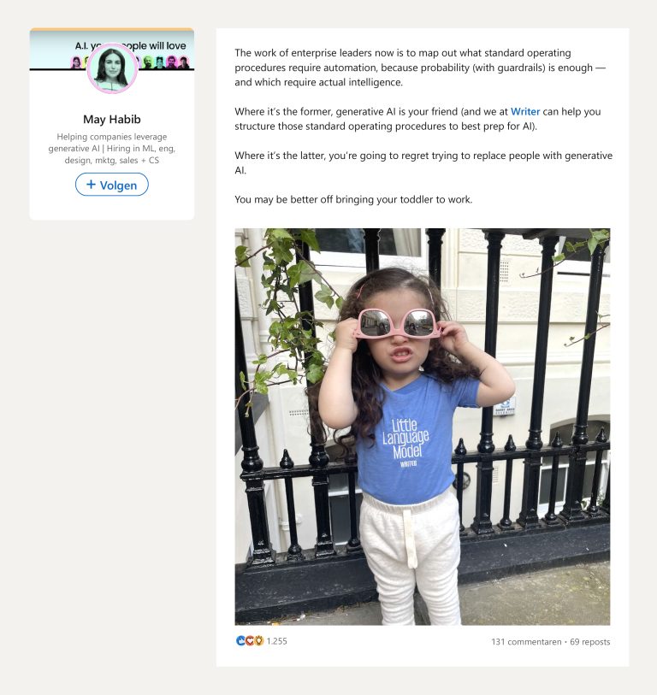Show the 69 reposts list

[589, 641]
